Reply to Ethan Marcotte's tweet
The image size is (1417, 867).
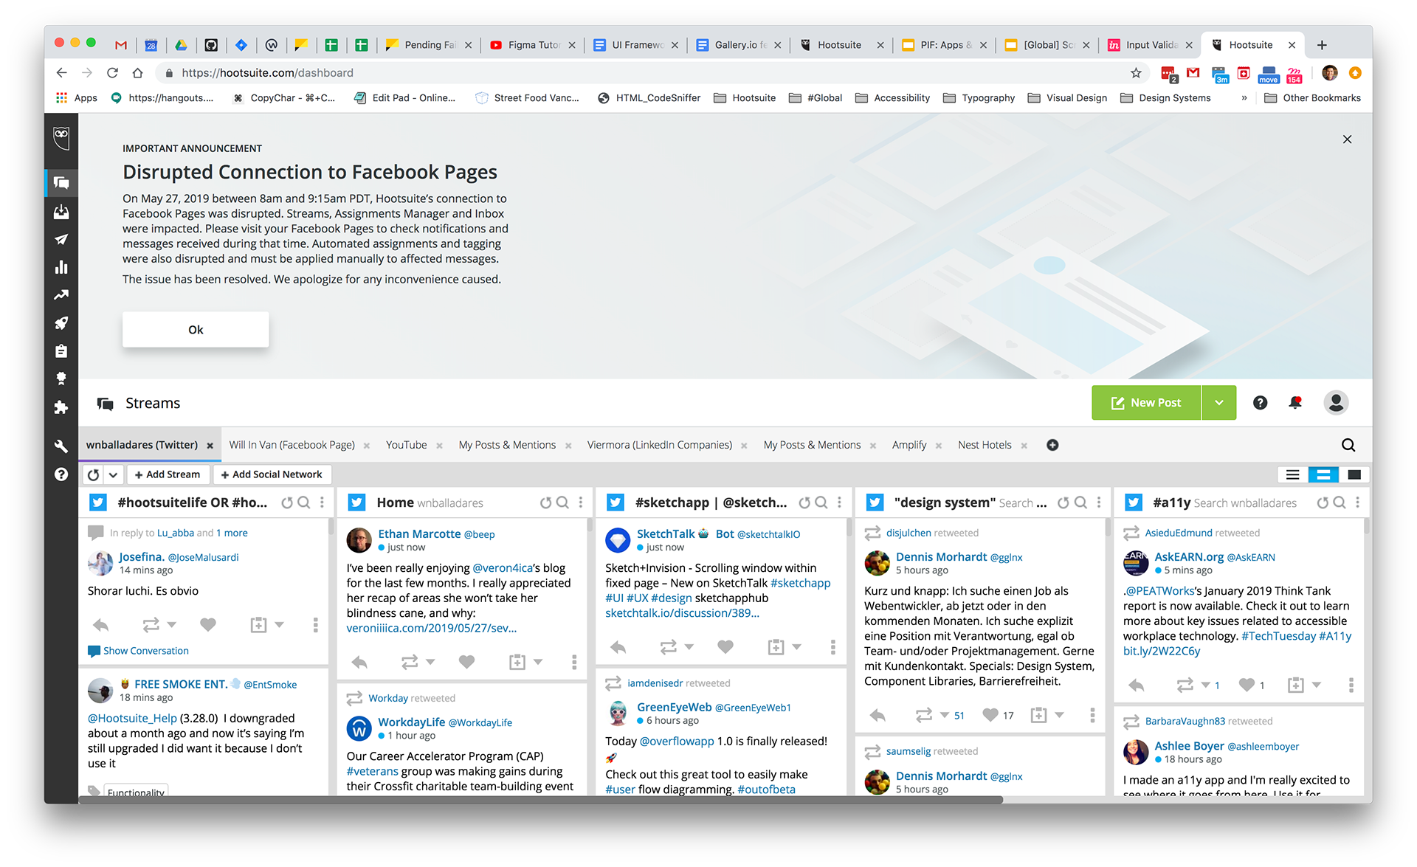tap(359, 662)
